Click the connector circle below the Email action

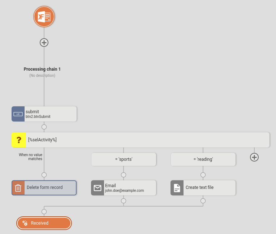124,201
